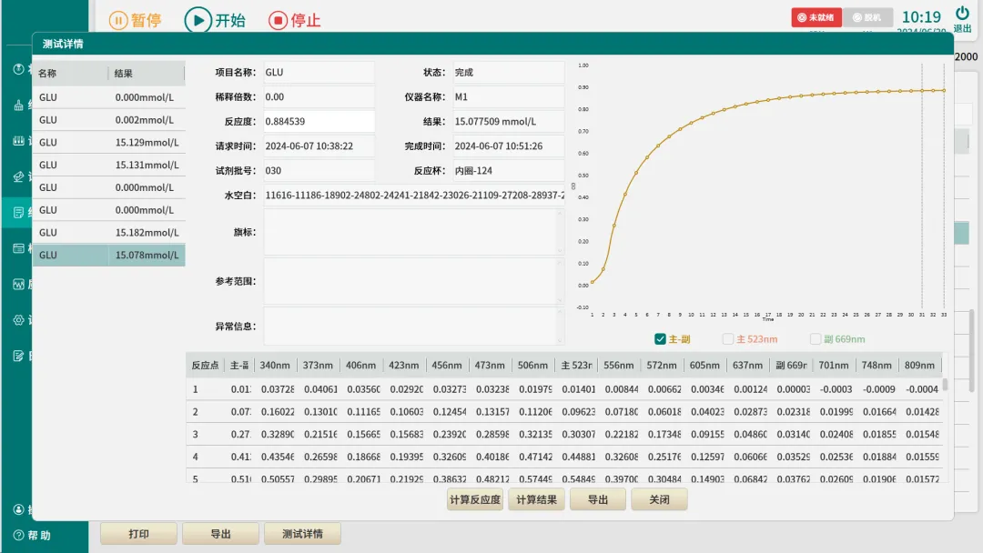Start the run with the 开始 play icon
Viewport: 983px width, 553px height.
coord(198,20)
